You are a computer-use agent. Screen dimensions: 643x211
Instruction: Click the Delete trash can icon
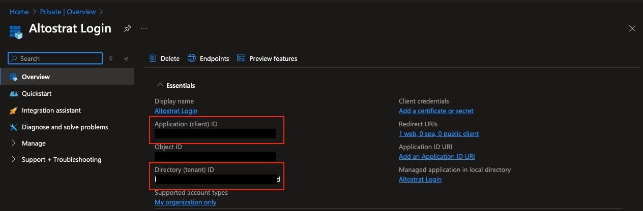point(153,58)
